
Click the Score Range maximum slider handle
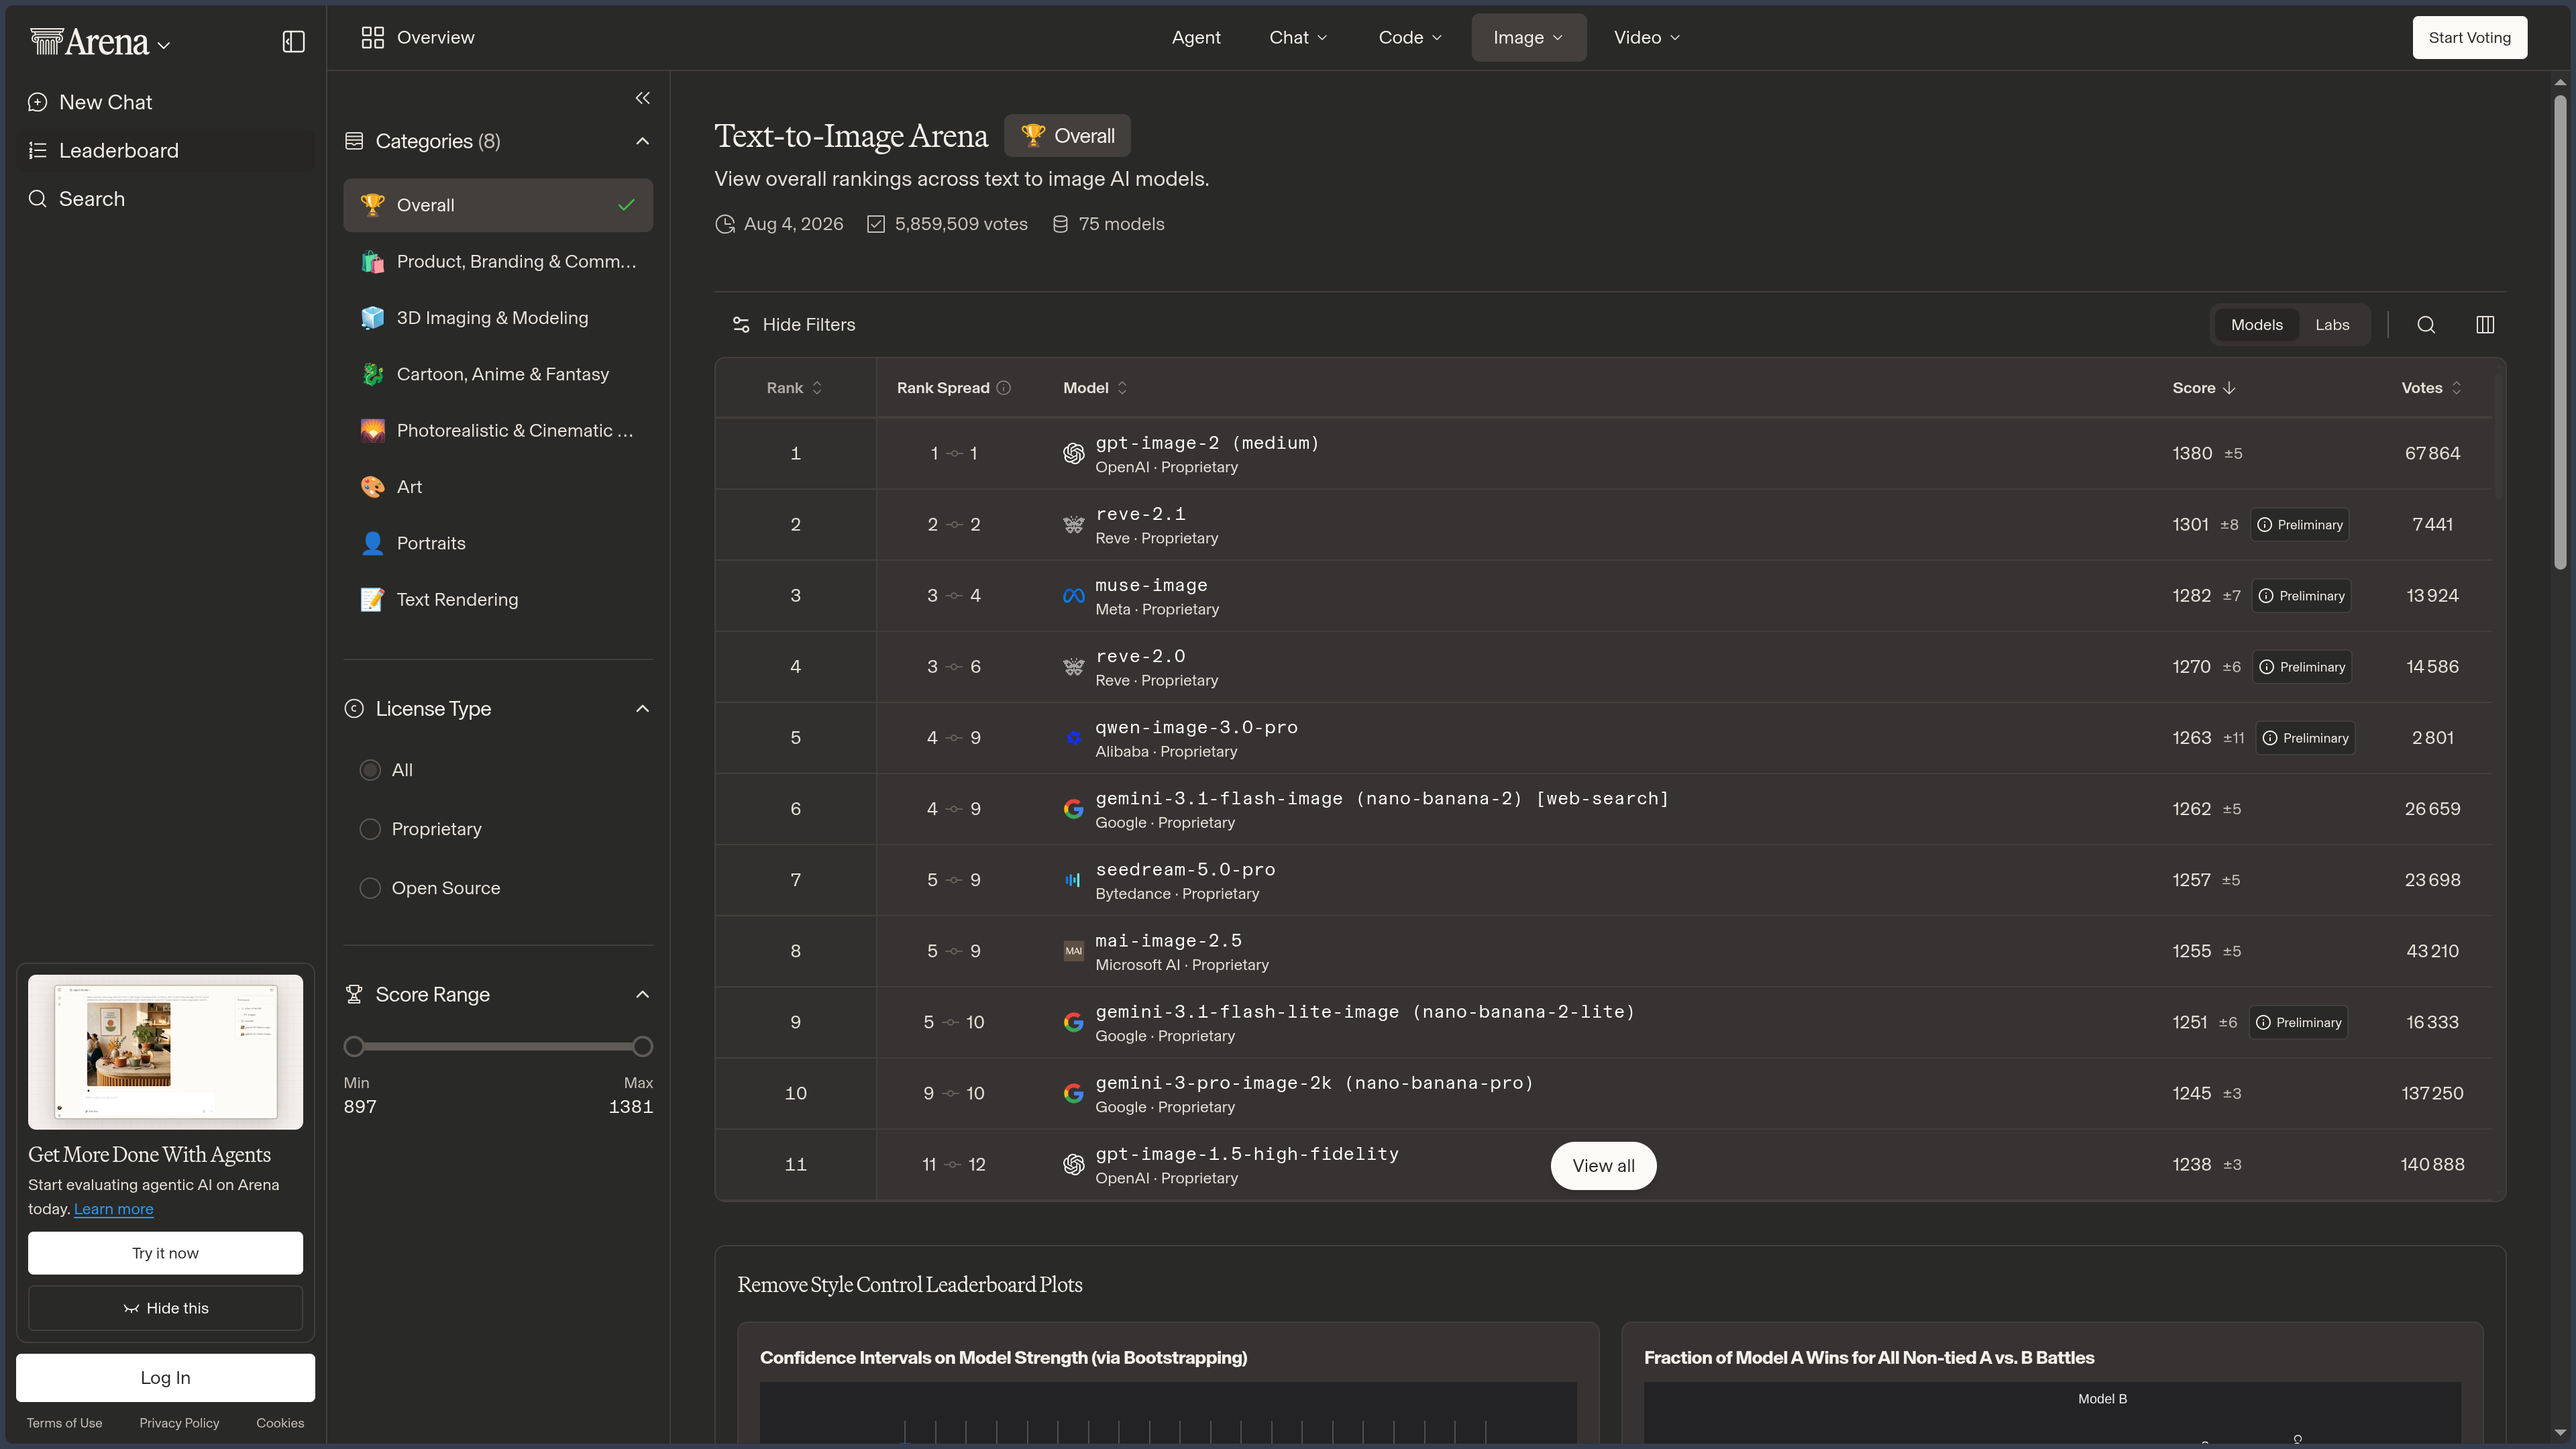(x=643, y=1047)
